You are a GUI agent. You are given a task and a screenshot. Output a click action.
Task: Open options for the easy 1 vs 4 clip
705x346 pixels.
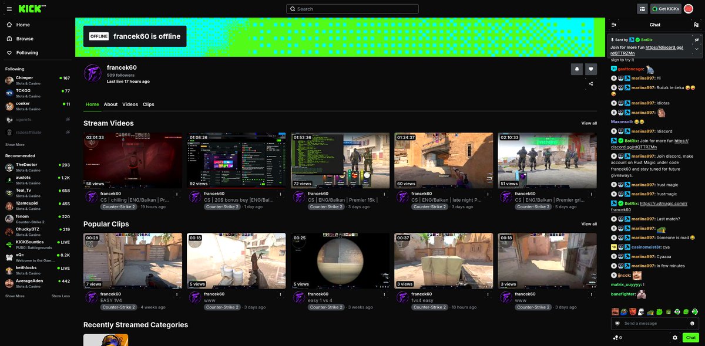coord(384,294)
